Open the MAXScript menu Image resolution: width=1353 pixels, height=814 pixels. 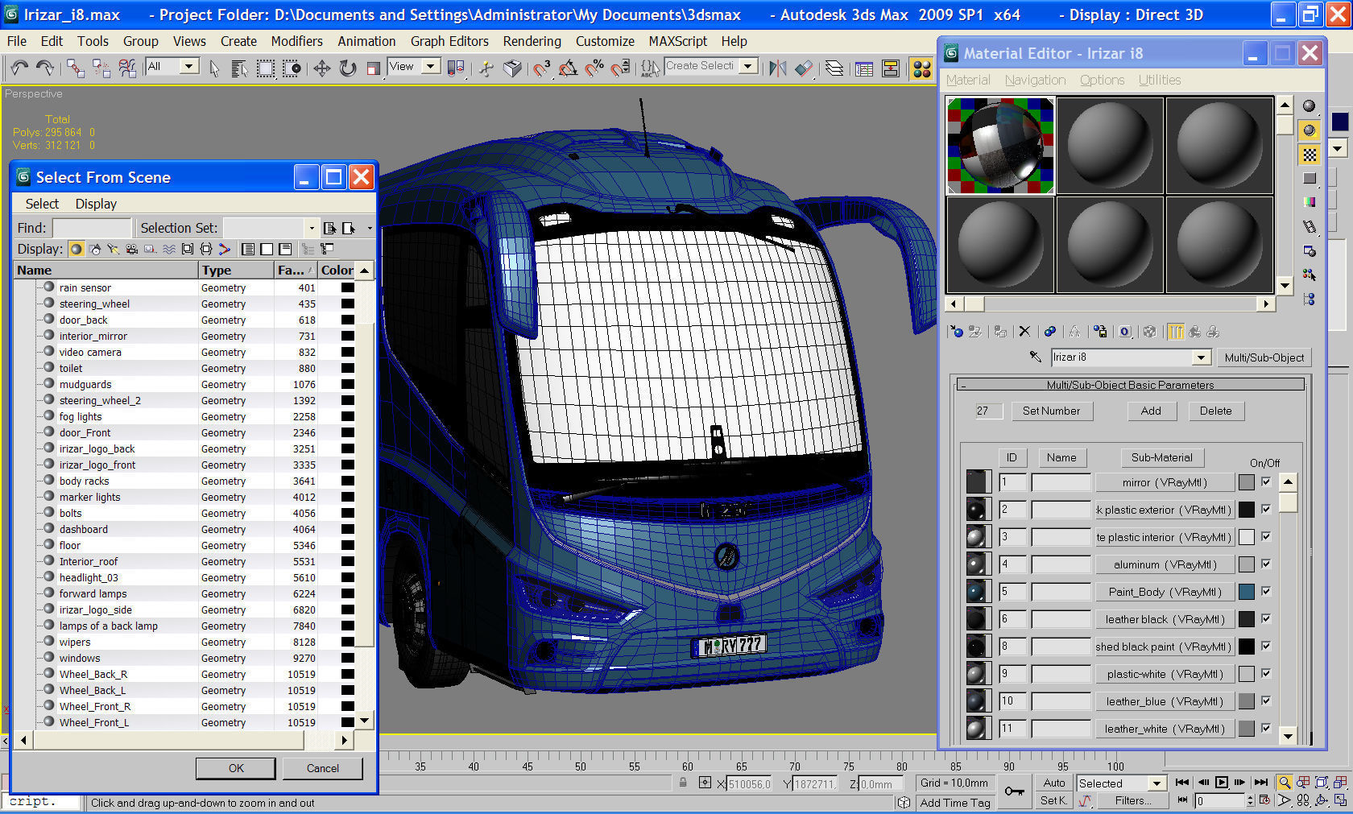coord(677,41)
